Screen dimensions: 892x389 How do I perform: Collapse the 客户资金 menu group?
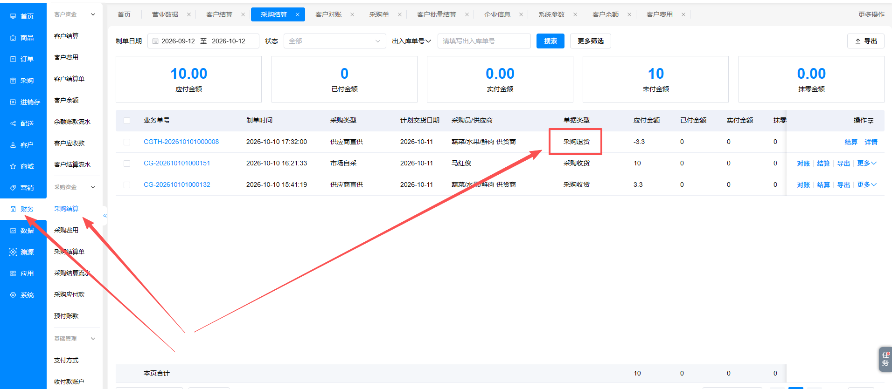tap(93, 14)
